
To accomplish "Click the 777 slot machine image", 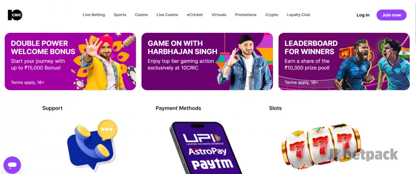I will tap(321, 146).
